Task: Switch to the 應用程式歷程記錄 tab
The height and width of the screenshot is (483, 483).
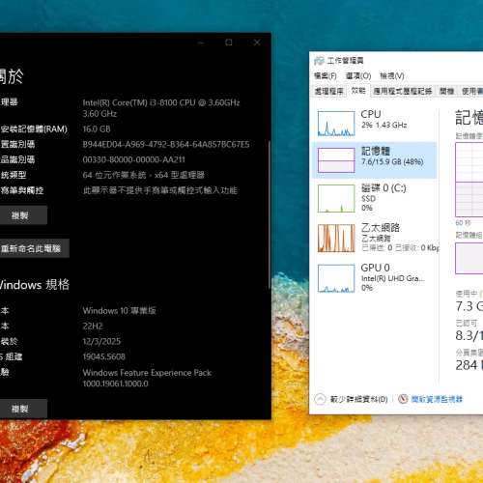Action: [x=403, y=91]
